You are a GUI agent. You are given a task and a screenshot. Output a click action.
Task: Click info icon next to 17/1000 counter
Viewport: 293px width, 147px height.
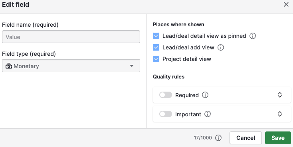(x=218, y=138)
